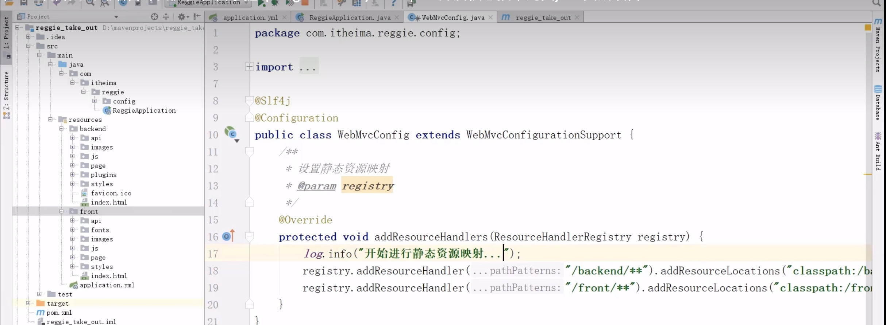Expand the folded import block on line 3
This screenshot has height=325, width=886.
tap(249, 66)
